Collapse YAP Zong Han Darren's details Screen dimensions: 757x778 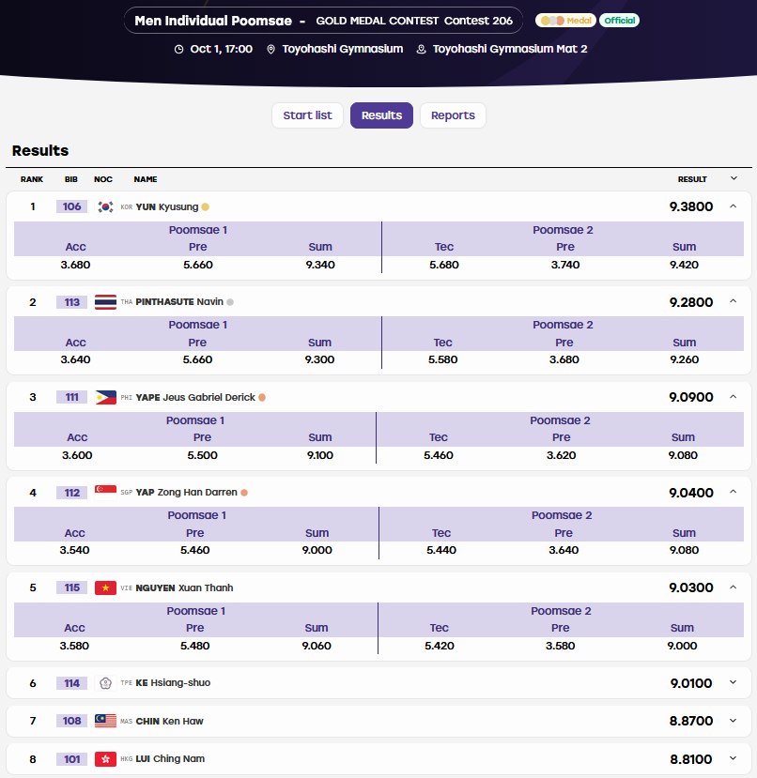(734, 492)
